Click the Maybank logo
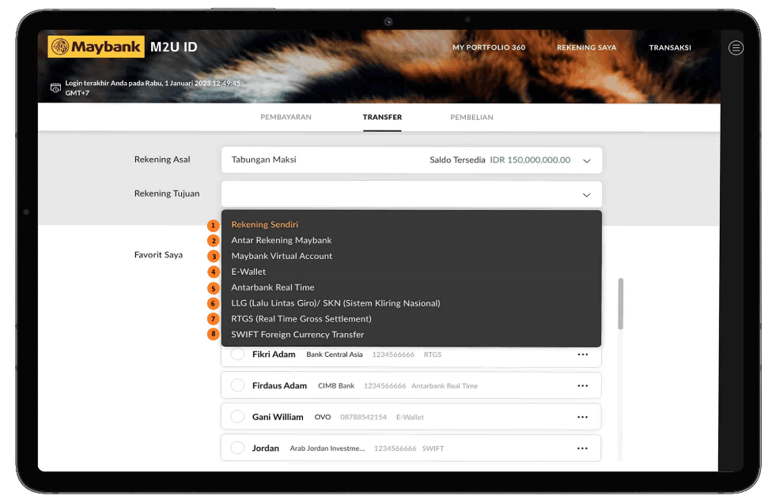Screen dimensions: 772x503 click(x=96, y=47)
